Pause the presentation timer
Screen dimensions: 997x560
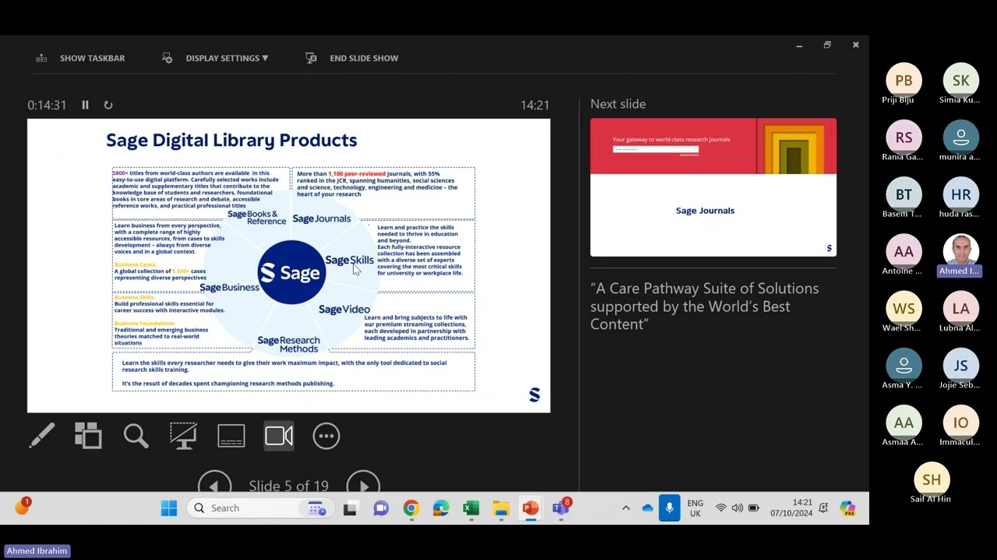(86, 105)
